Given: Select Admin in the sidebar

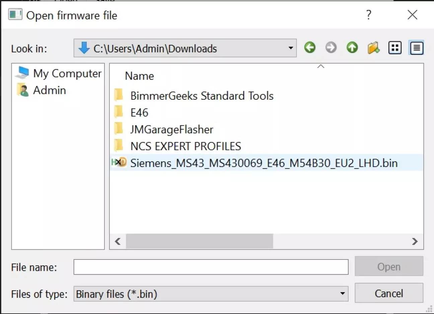Looking at the screenshot, I should pyautogui.click(x=41, y=90).
